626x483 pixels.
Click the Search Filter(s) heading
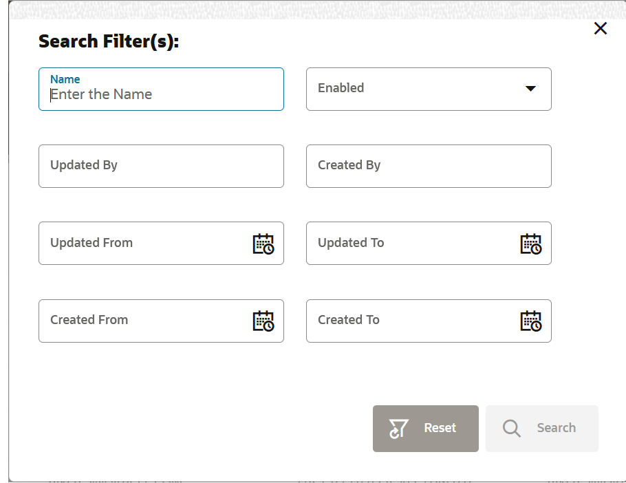coord(109,41)
